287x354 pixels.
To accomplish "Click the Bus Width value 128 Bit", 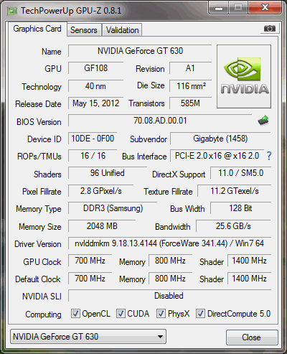I will (x=240, y=208).
